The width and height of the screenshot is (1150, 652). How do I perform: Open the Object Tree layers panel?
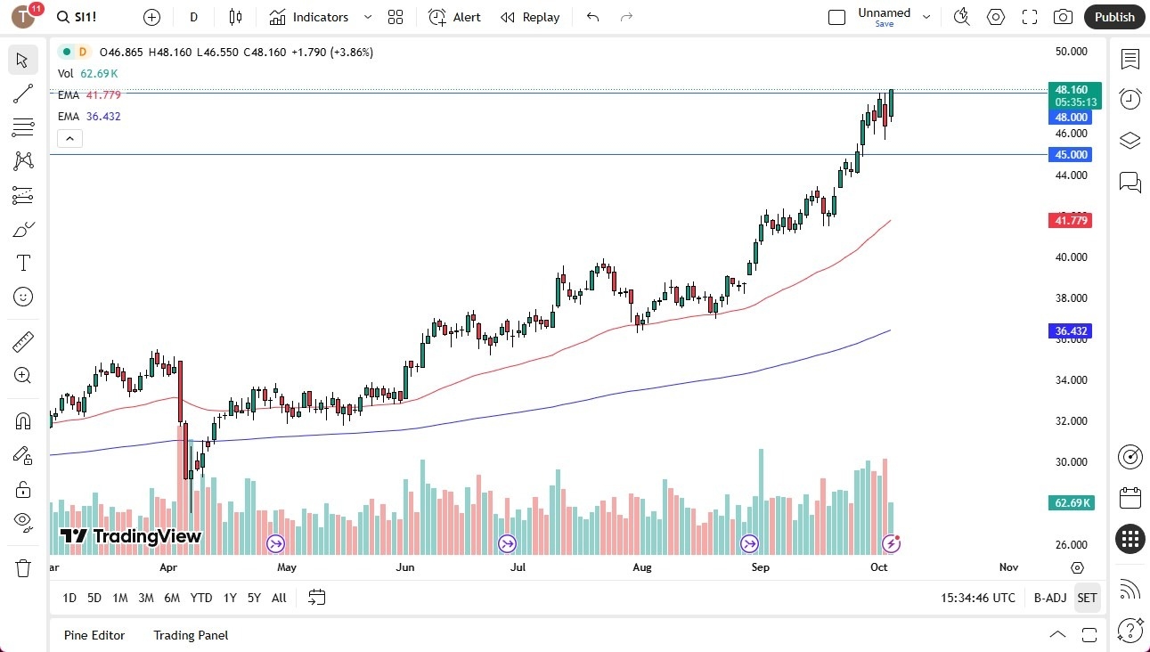click(x=1130, y=141)
